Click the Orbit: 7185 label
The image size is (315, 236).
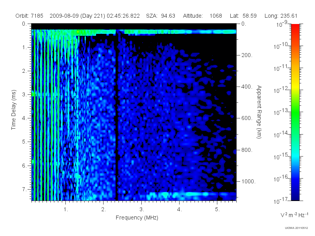(x=29, y=16)
